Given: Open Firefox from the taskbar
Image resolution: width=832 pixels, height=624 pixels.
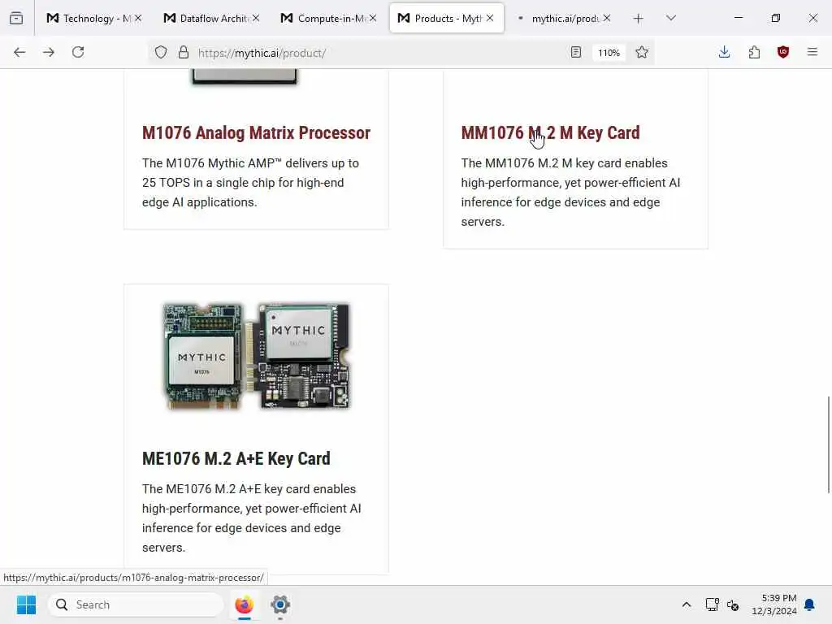Looking at the screenshot, I should pos(244,604).
